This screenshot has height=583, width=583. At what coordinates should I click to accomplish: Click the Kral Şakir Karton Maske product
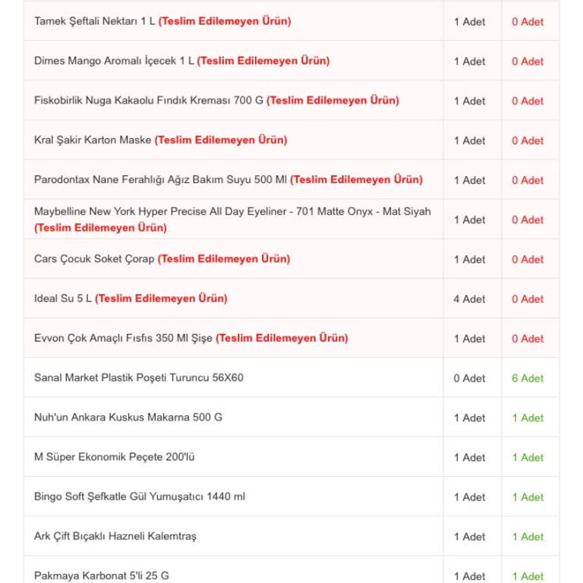pyautogui.click(x=93, y=140)
